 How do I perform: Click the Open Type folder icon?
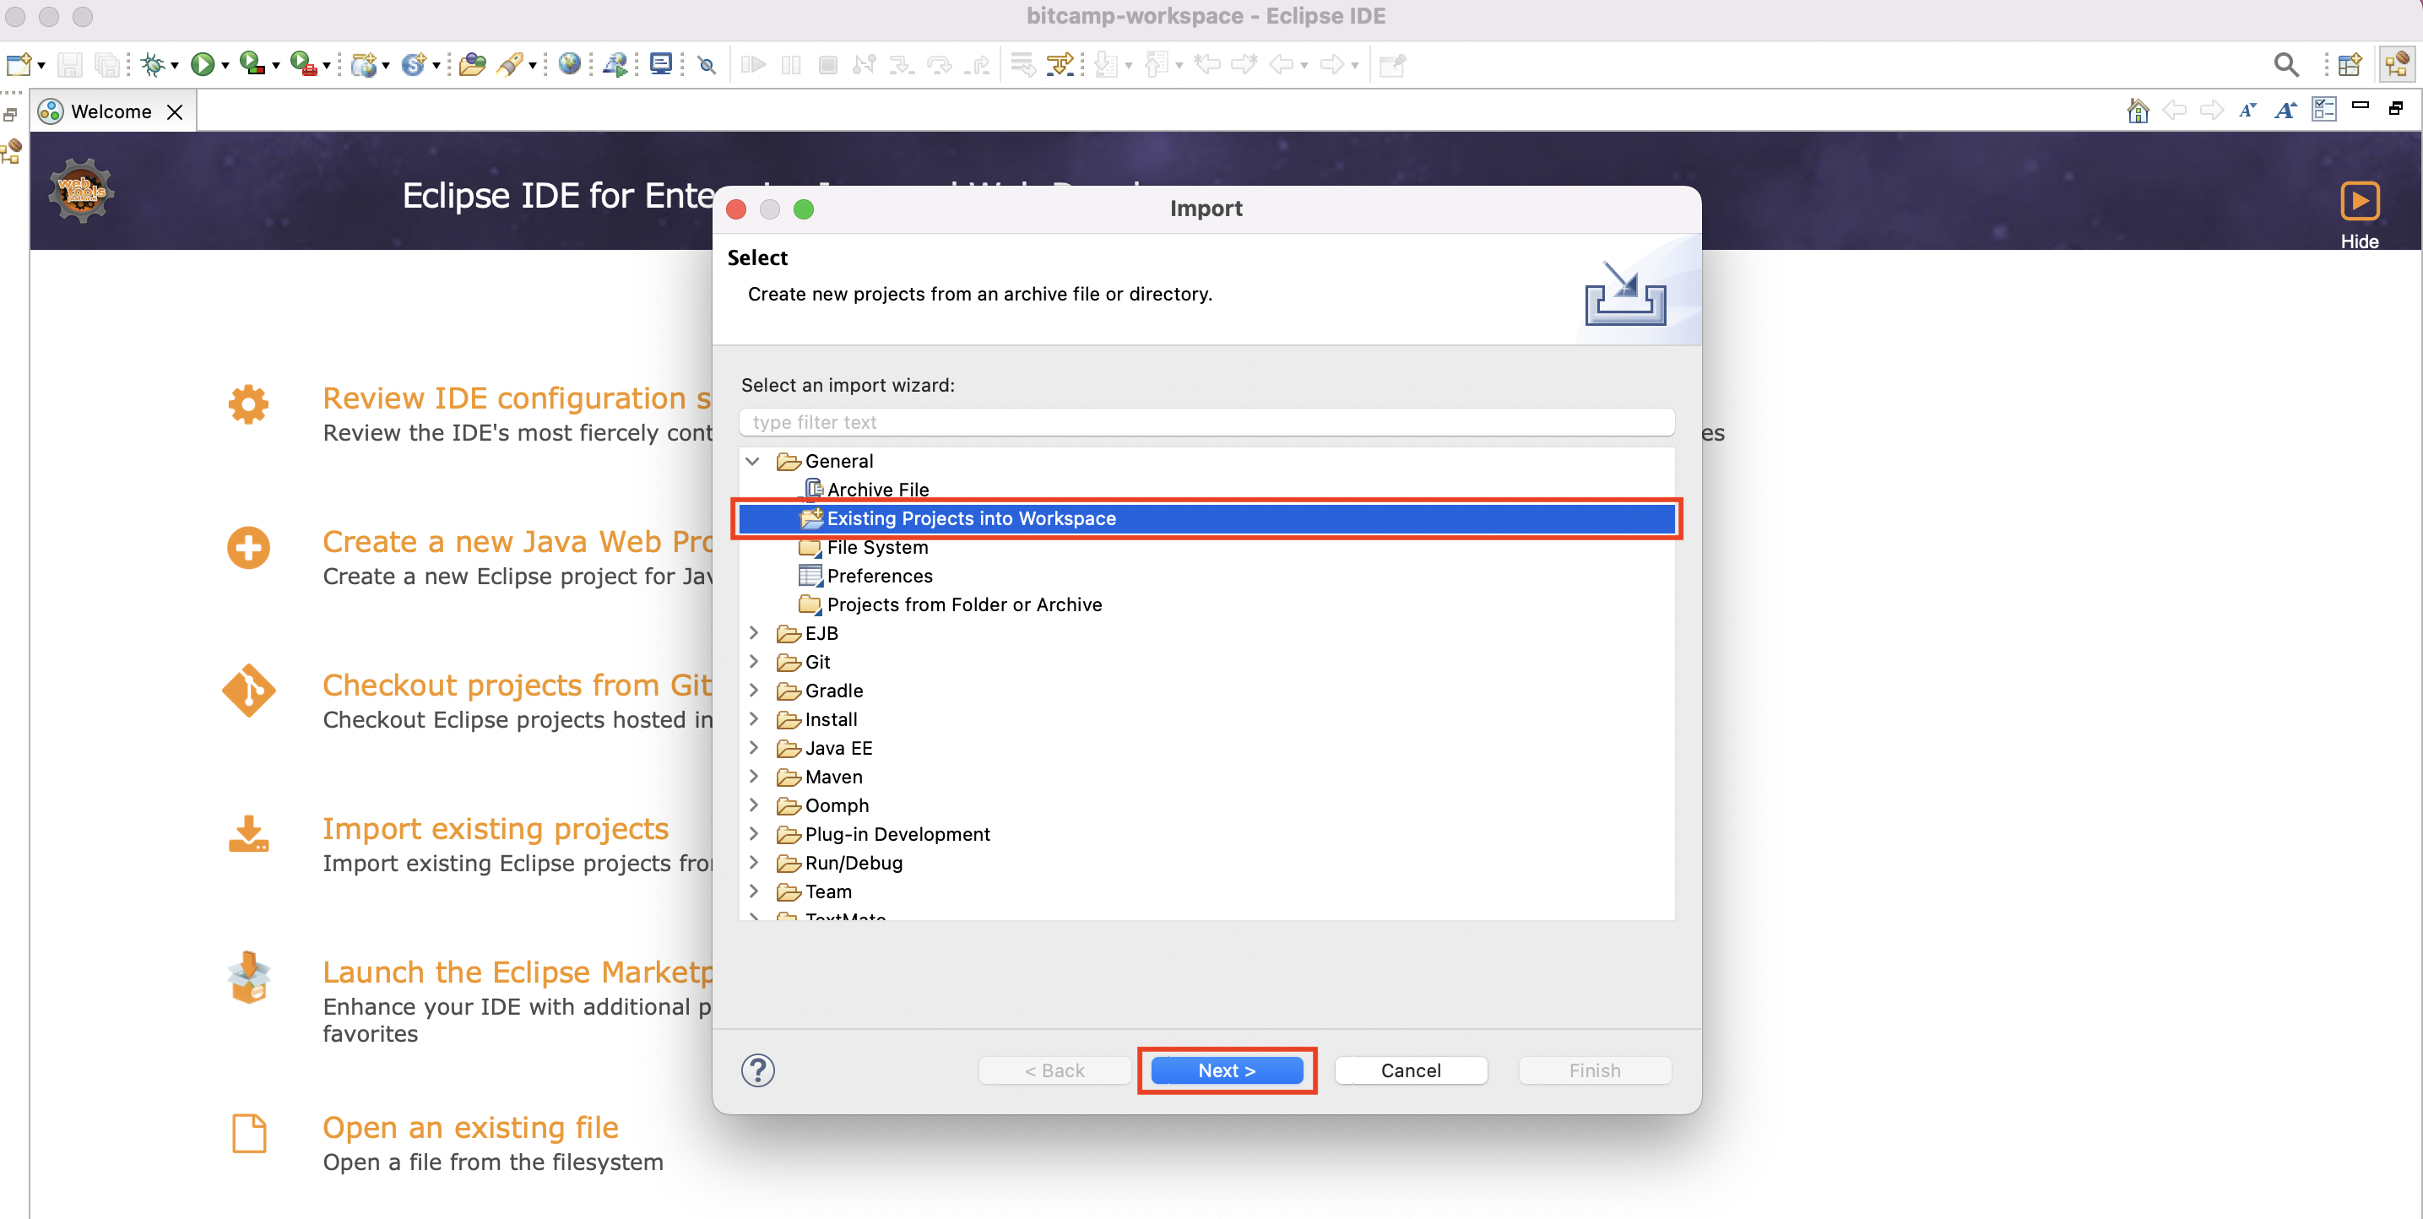(x=472, y=64)
